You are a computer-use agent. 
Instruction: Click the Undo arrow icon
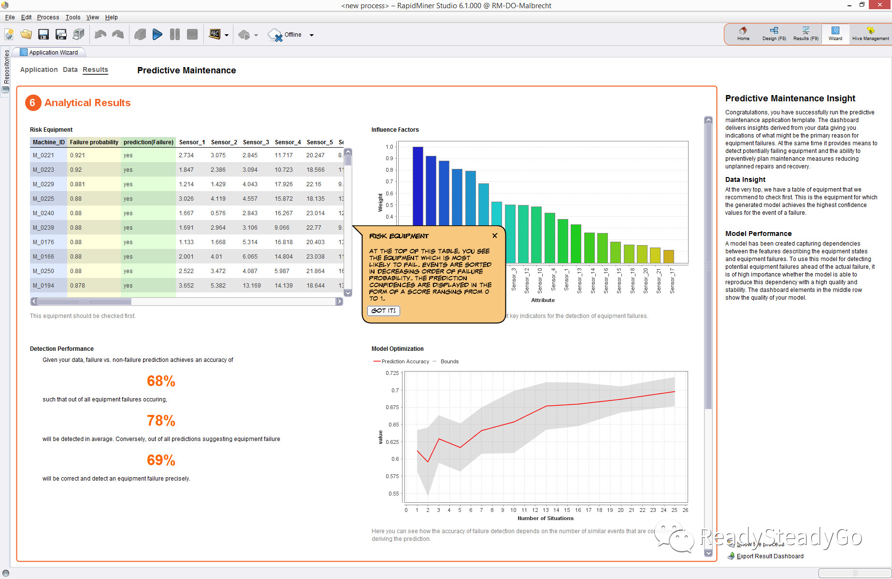101,34
